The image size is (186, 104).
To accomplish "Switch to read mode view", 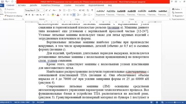I will 151,102.
